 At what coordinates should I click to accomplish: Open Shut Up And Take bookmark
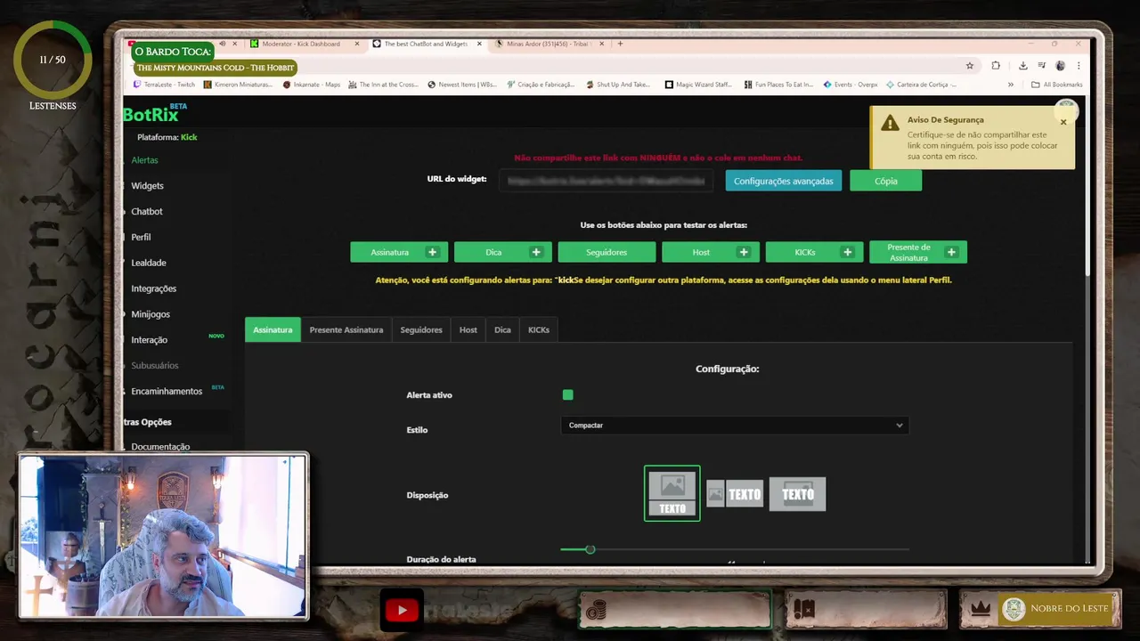618,85
